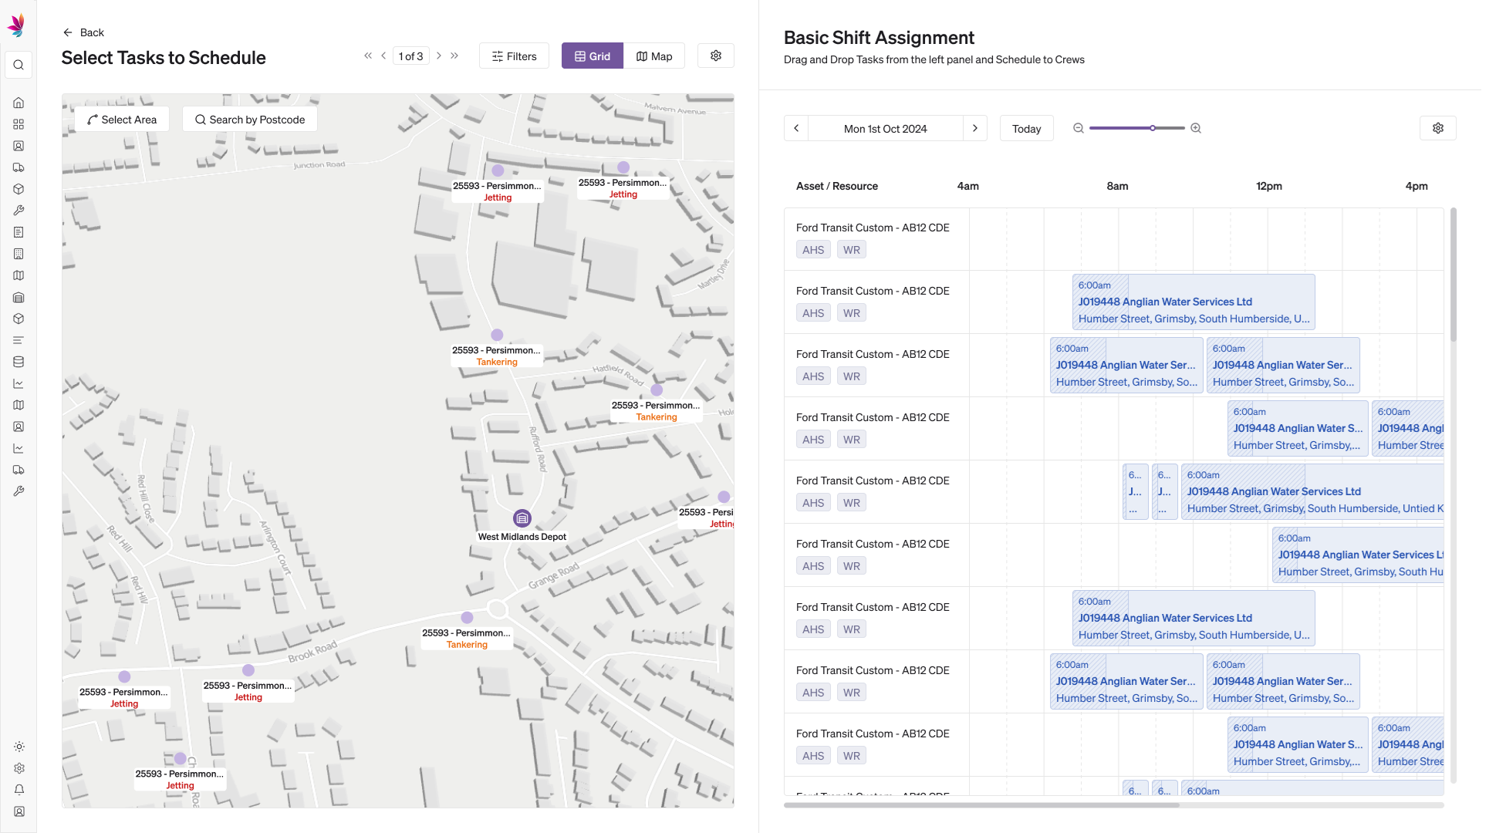Switch to Grid view

(592, 56)
